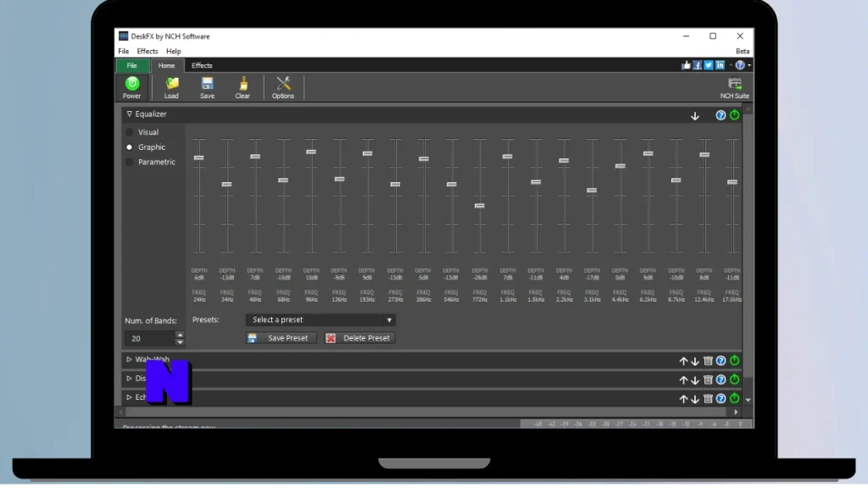868x488 pixels.
Task: Clear all effects with the brush icon
Action: click(242, 88)
